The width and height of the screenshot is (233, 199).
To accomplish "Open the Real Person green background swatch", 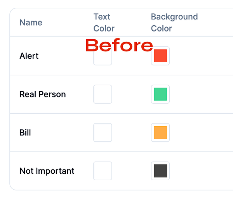I will pos(160,94).
